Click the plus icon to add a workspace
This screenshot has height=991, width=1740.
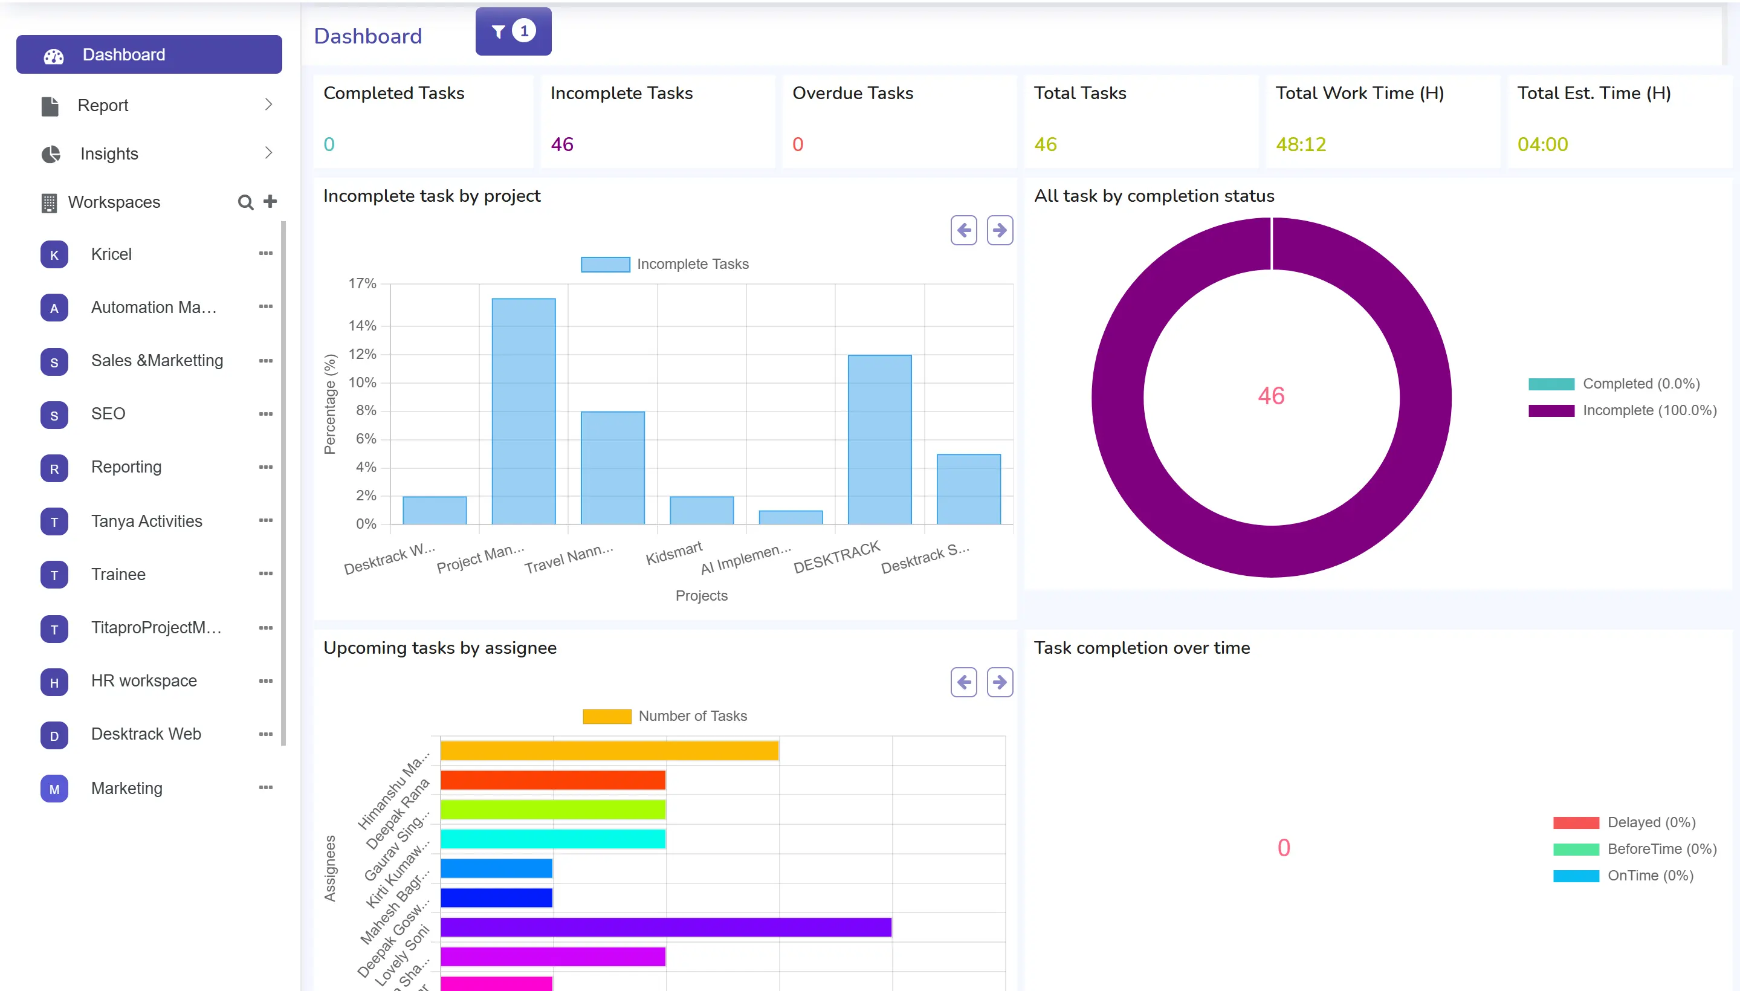[270, 201]
